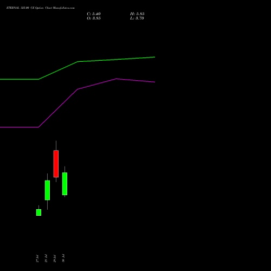Click the 28 Jul date axis label
The width and height of the screenshot is (271, 271).
46,259
